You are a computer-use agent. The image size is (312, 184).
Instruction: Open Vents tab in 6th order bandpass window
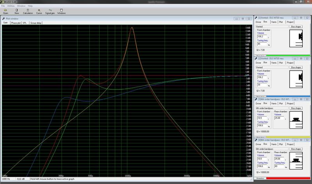(274, 144)
